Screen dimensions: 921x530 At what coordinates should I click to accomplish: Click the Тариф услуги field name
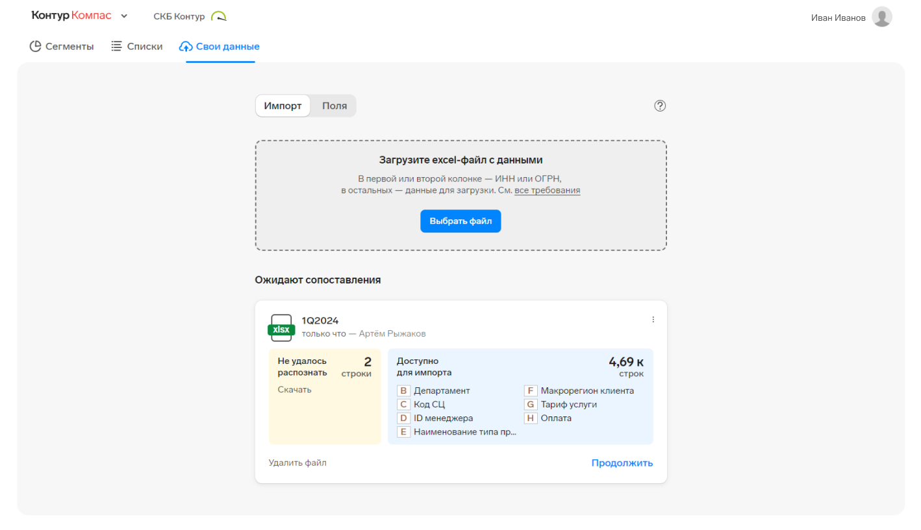click(569, 404)
